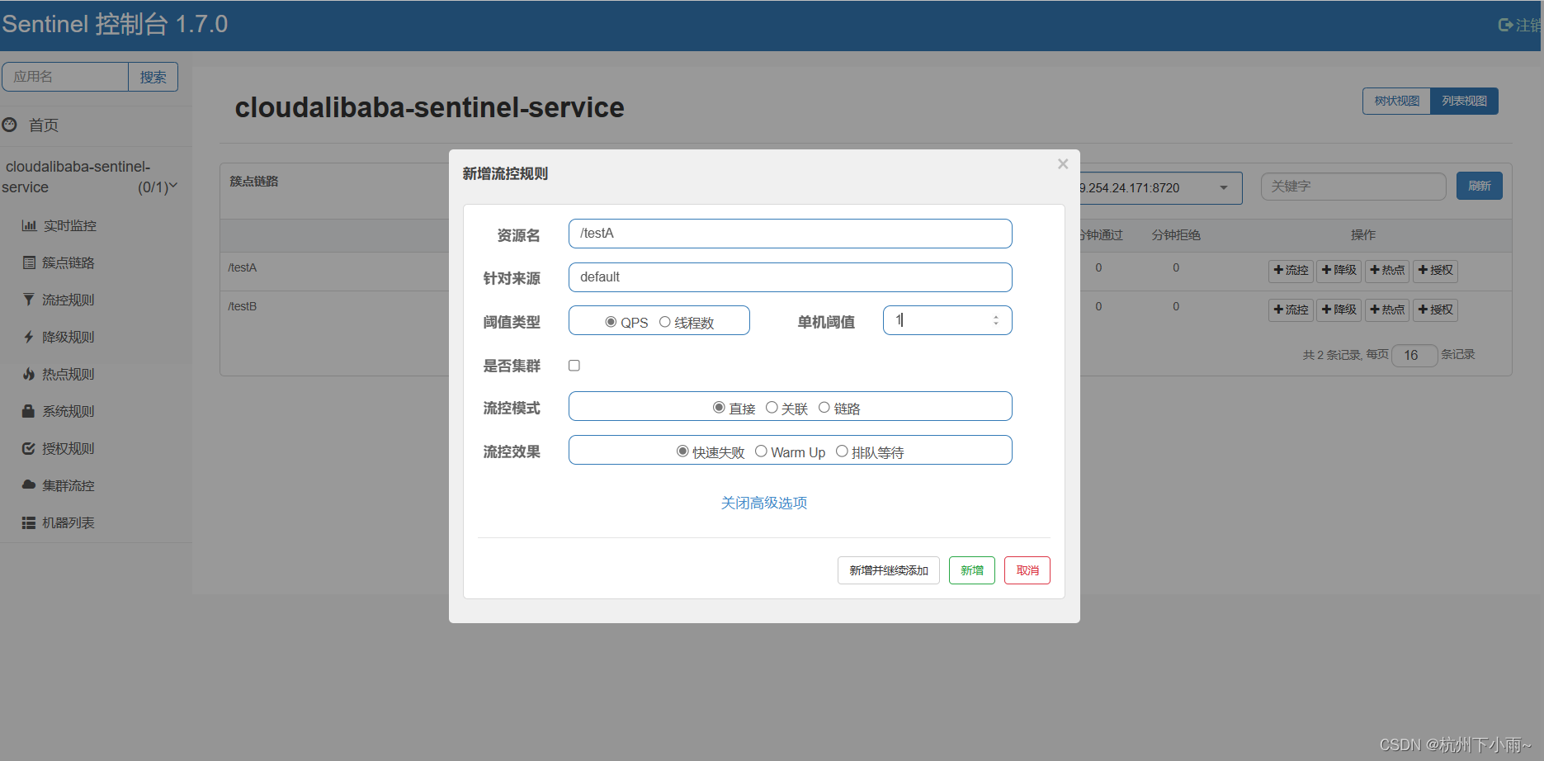
Task: Open the machine IP dropdown
Action: (1161, 187)
